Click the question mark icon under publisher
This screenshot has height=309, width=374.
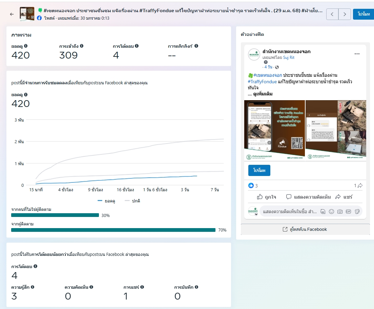[266, 62]
